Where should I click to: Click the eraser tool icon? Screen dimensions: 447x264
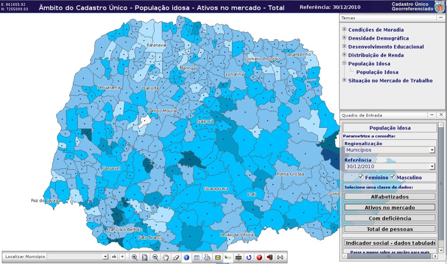point(176,257)
